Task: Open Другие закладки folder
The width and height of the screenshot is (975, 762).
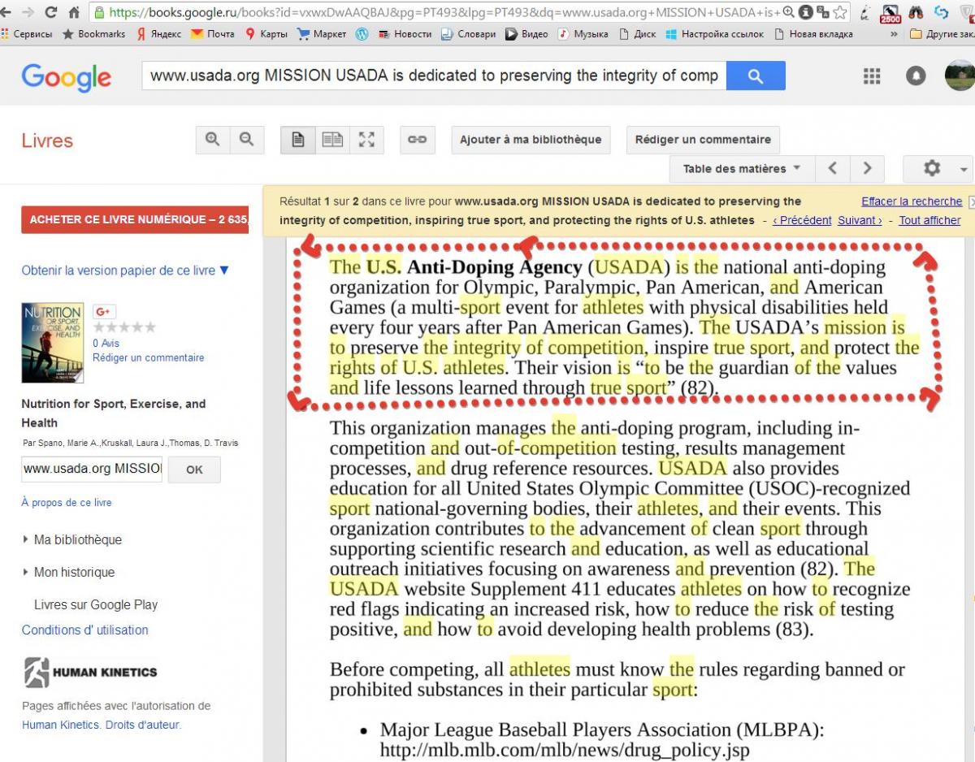Action: [x=942, y=34]
